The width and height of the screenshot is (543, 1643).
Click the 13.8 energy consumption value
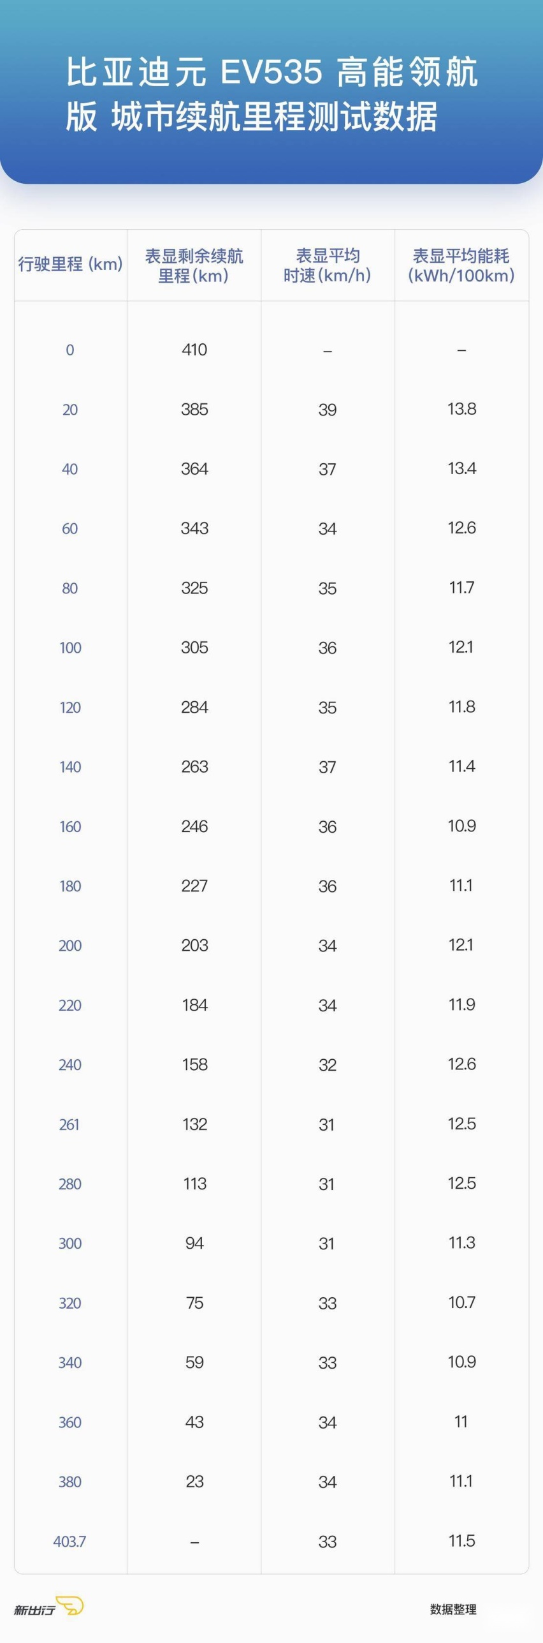point(461,408)
